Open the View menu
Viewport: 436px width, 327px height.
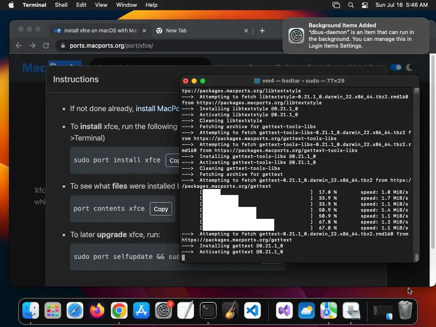click(x=101, y=5)
